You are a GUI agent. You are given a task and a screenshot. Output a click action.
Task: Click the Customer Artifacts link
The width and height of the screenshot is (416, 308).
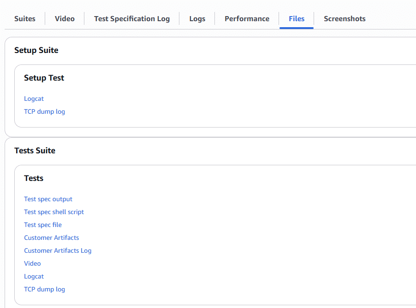coord(52,238)
